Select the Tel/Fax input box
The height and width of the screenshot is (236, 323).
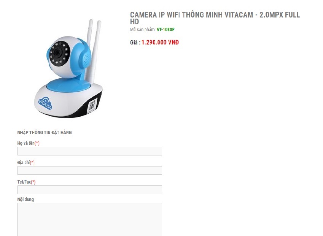pyautogui.click(x=90, y=190)
